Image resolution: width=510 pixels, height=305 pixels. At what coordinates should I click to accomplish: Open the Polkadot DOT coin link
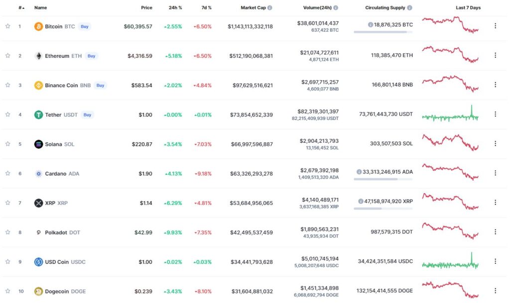62,232
